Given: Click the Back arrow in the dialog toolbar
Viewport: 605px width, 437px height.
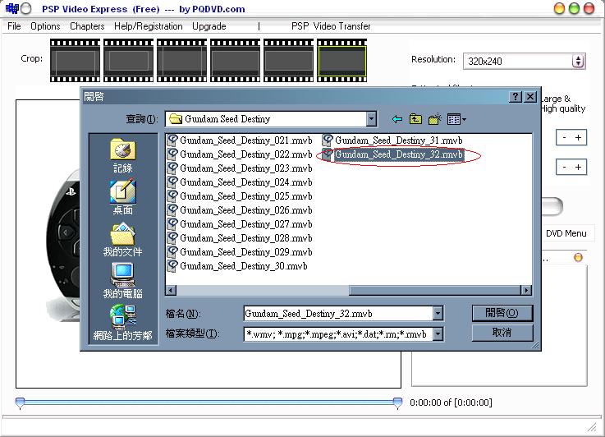Looking at the screenshot, I should coord(397,119).
